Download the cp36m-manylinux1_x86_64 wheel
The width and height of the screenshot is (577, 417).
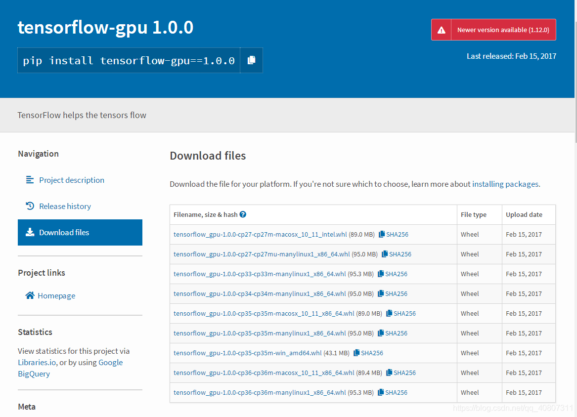(x=260, y=392)
